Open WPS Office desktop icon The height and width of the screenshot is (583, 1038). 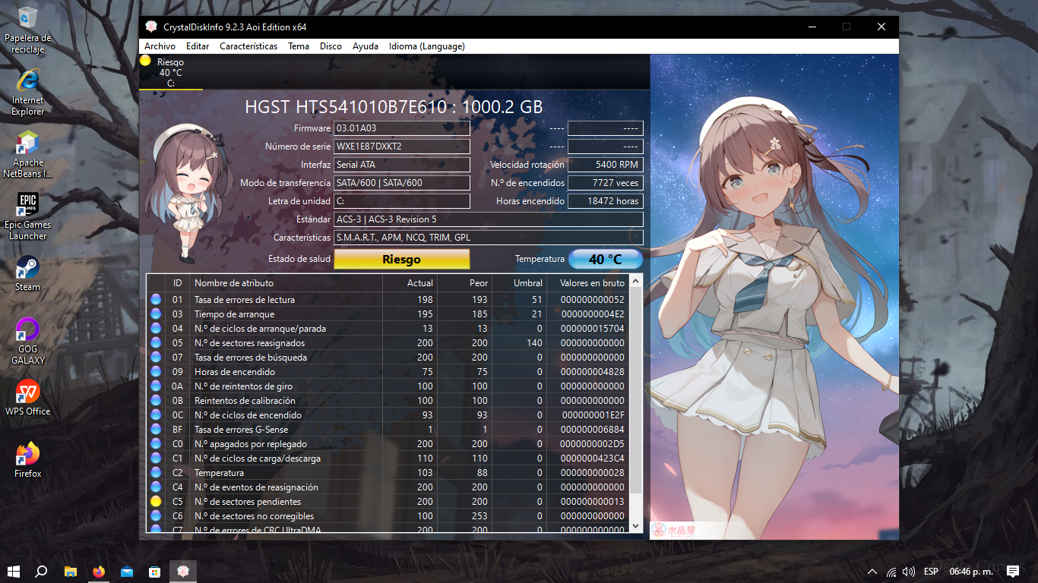tap(28, 397)
